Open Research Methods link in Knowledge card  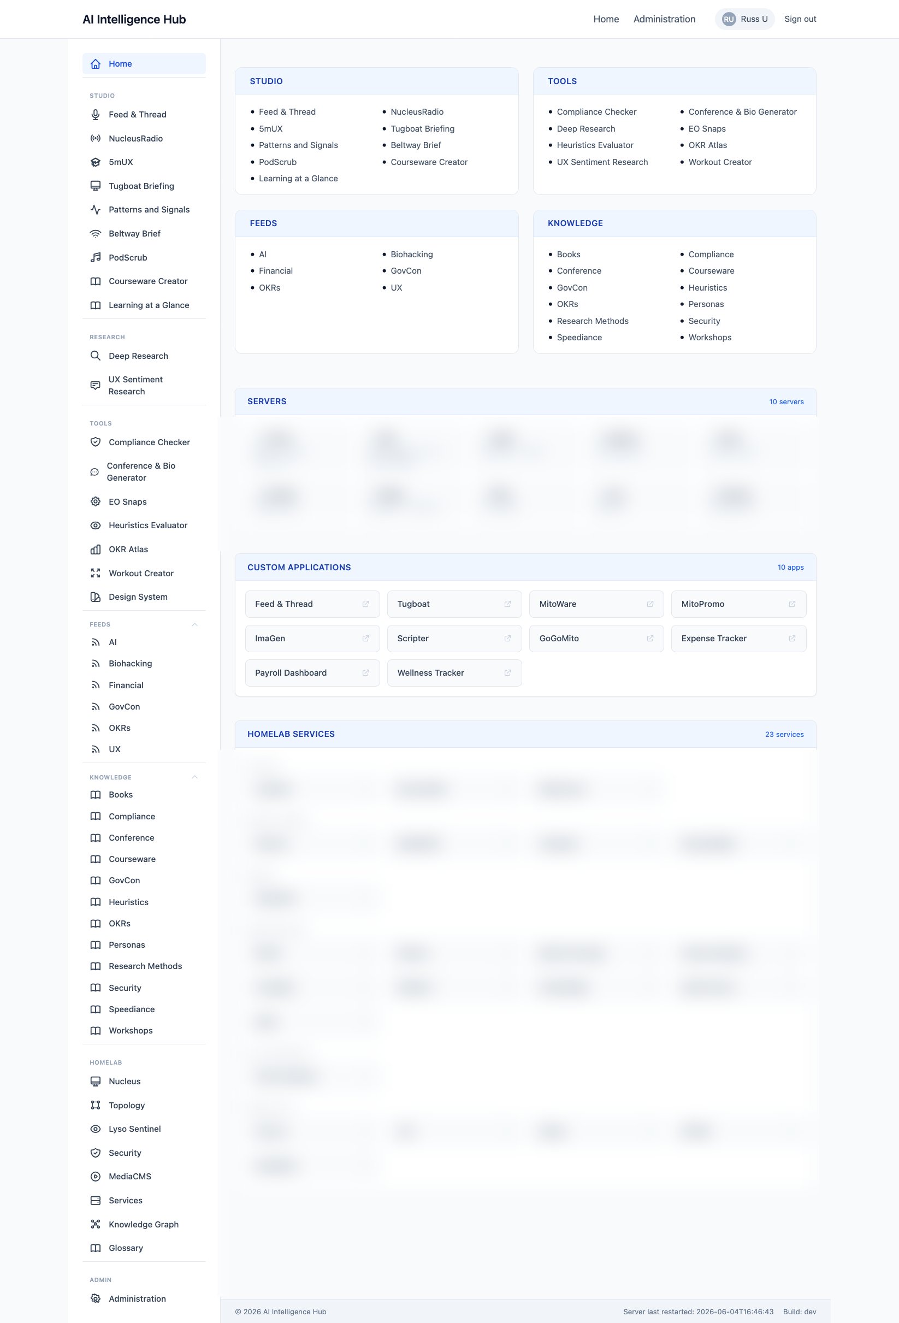(593, 321)
